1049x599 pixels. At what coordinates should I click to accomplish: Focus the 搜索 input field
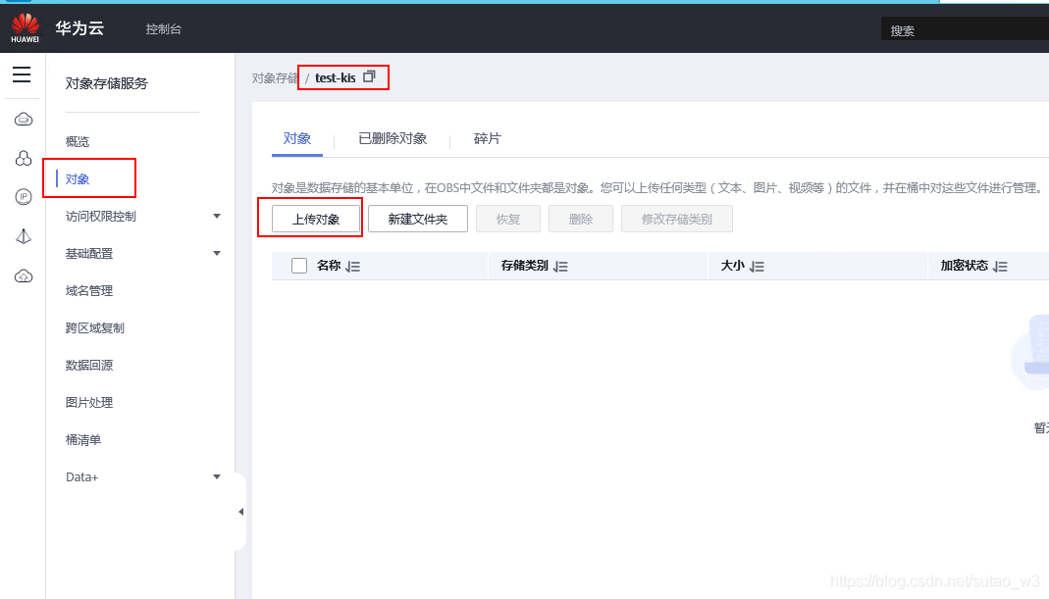coord(965,29)
